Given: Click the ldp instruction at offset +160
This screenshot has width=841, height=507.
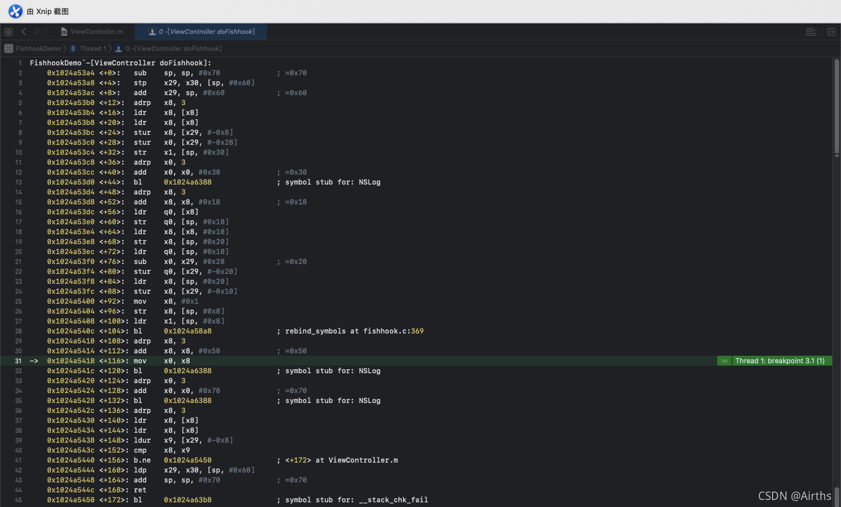Looking at the screenshot, I should click(194, 470).
